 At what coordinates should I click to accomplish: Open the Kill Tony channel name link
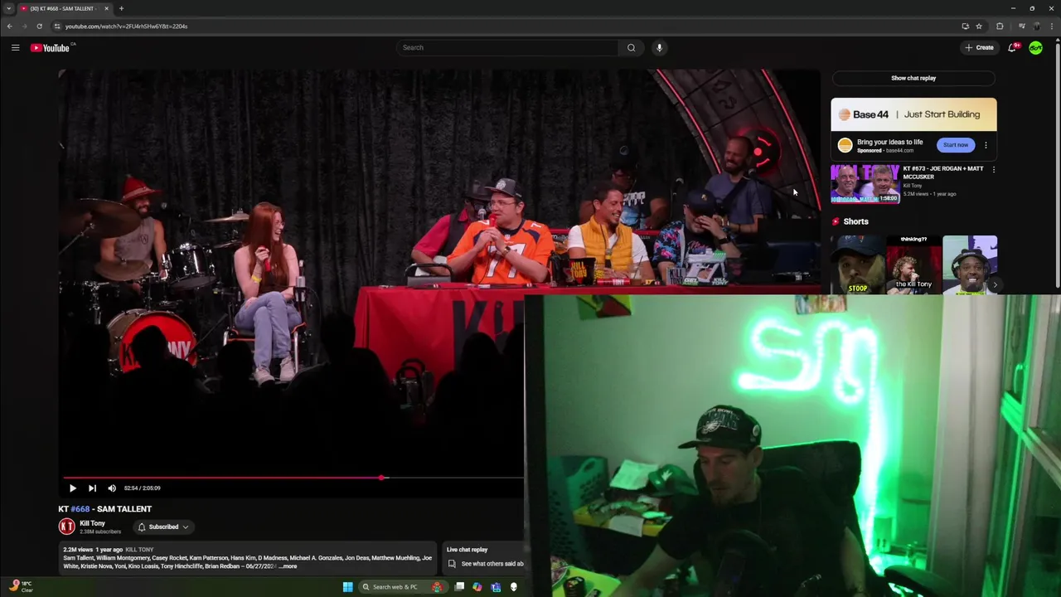(92, 523)
